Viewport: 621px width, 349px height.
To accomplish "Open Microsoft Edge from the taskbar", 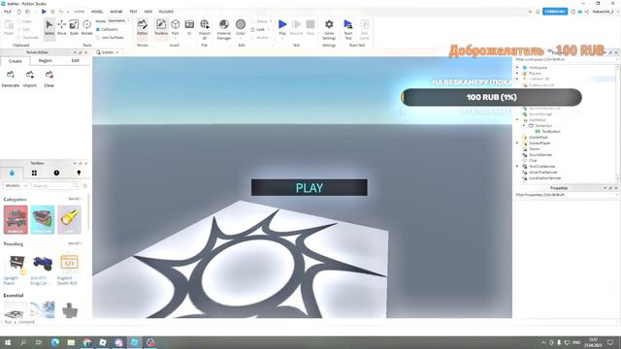I will coord(55,342).
